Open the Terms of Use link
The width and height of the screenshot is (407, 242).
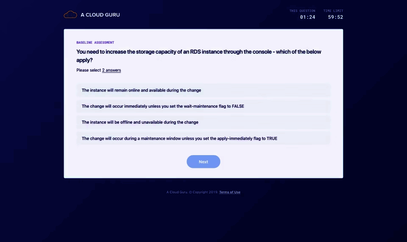pyautogui.click(x=230, y=192)
